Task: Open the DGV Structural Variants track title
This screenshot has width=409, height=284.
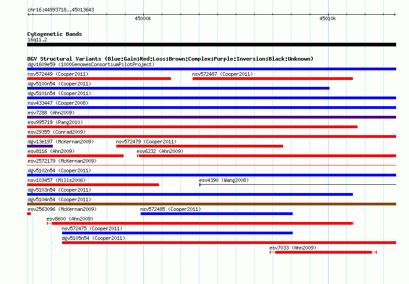Action: coord(170,59)
